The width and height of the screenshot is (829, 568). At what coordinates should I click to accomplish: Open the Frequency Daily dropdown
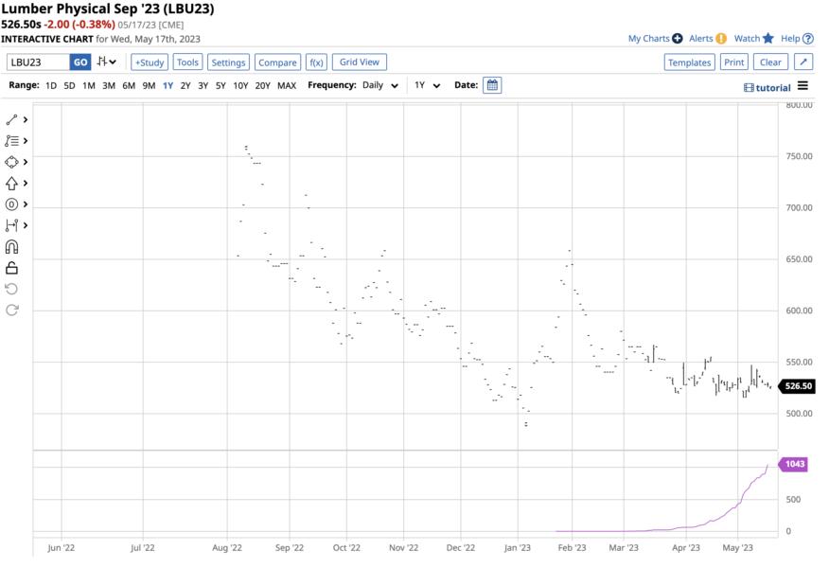[380, 85]
